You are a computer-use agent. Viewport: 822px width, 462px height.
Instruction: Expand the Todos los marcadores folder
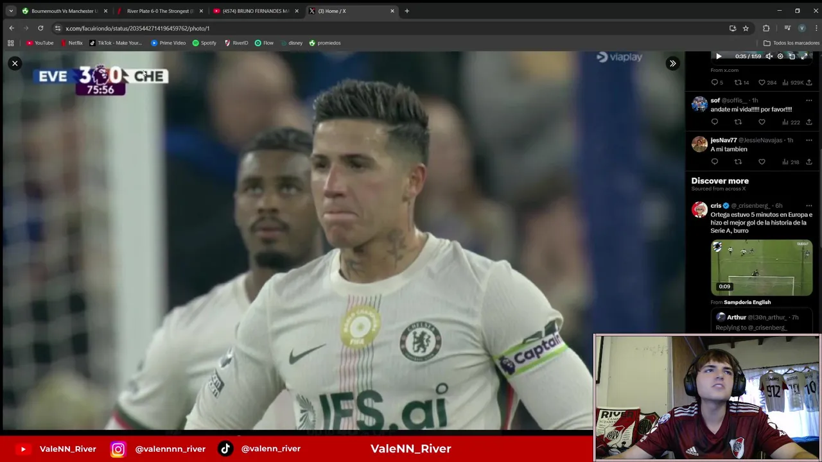click(x=791, y=43)
